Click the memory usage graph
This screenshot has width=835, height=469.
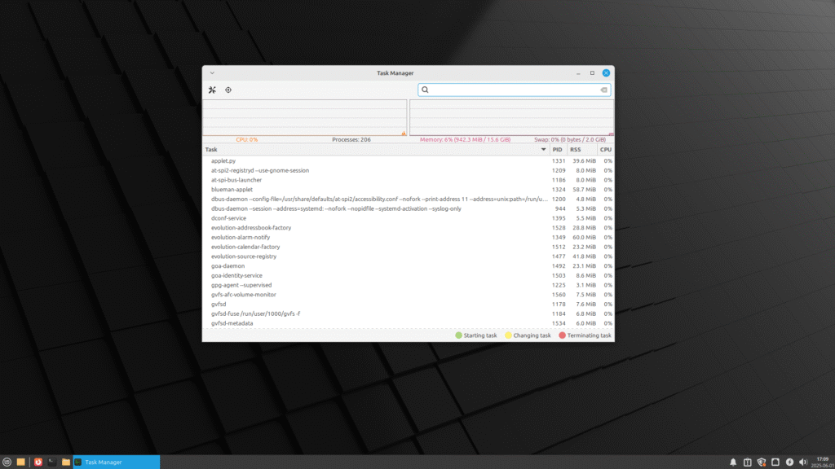tap(511, 117)
